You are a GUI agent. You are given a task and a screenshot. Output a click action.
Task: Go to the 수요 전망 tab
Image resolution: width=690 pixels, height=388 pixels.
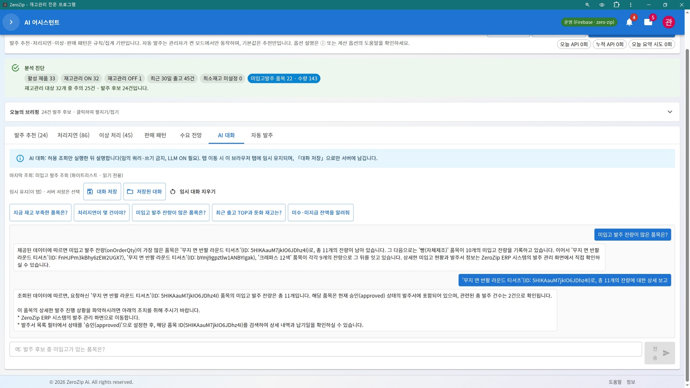click(x=191, y=135)
